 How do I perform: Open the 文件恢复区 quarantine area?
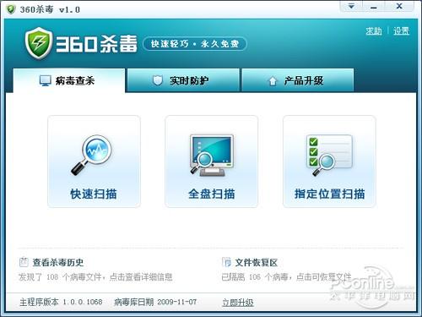coord(257,262)
